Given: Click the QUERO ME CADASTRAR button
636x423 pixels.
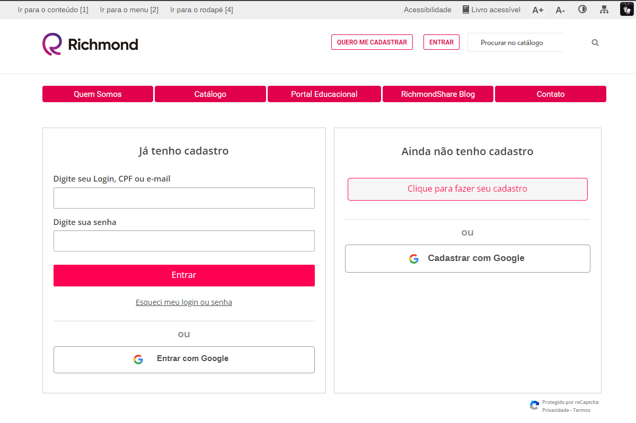Looking at the screenshot, I should [372, 42].
